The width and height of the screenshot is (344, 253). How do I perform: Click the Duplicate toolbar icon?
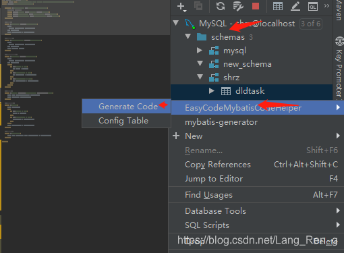click(198, 6)
